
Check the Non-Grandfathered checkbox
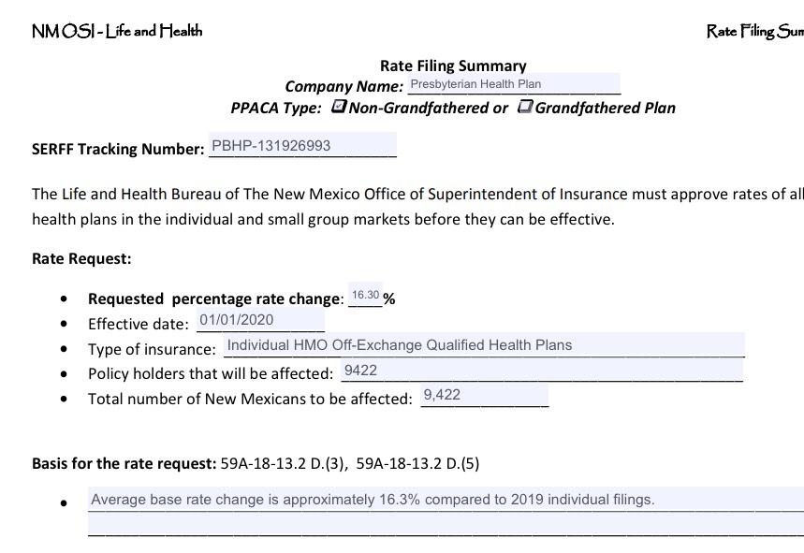click(x=340, y=107)
